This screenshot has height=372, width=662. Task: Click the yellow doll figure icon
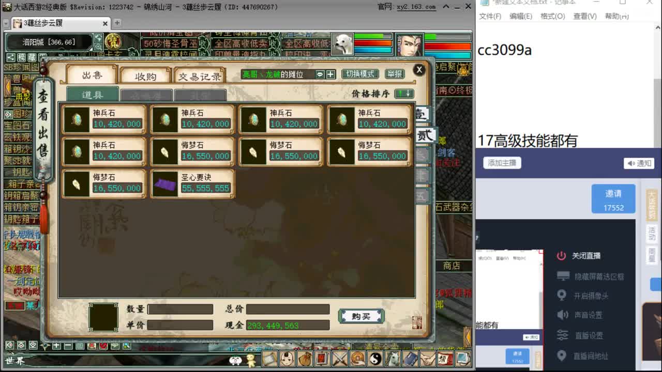click(250, 360)
